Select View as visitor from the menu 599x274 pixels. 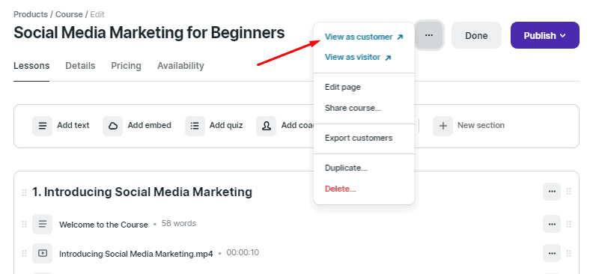tap(358, 58)
